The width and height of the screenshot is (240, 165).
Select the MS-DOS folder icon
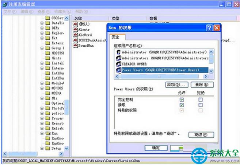48,88
